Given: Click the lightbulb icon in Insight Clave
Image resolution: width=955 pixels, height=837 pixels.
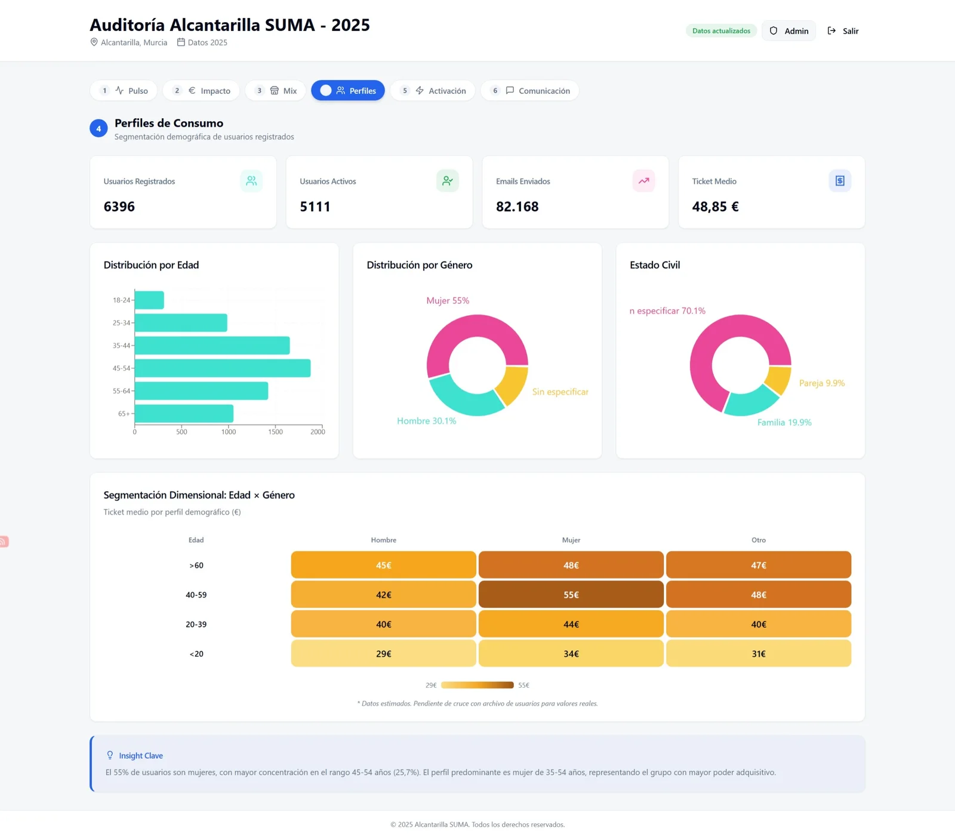Looking at the screenshot, I should pyautogui.click(x=110, y=755).
